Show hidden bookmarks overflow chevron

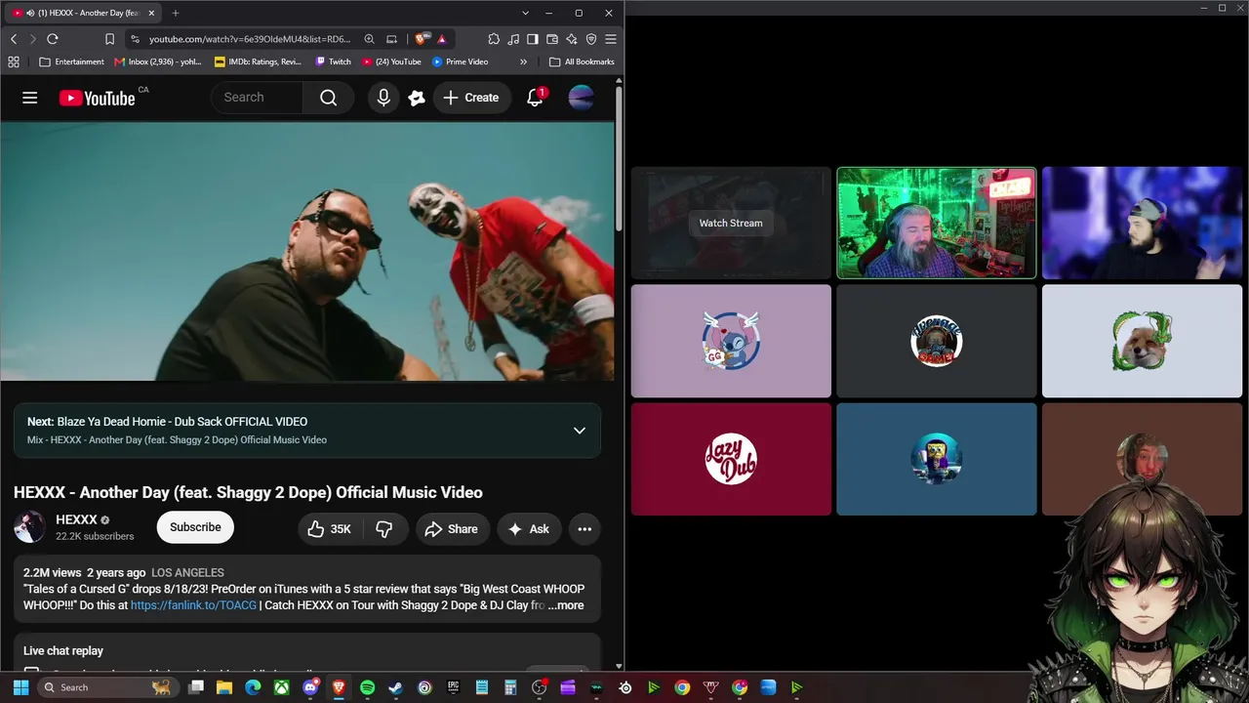pos(523,62)
